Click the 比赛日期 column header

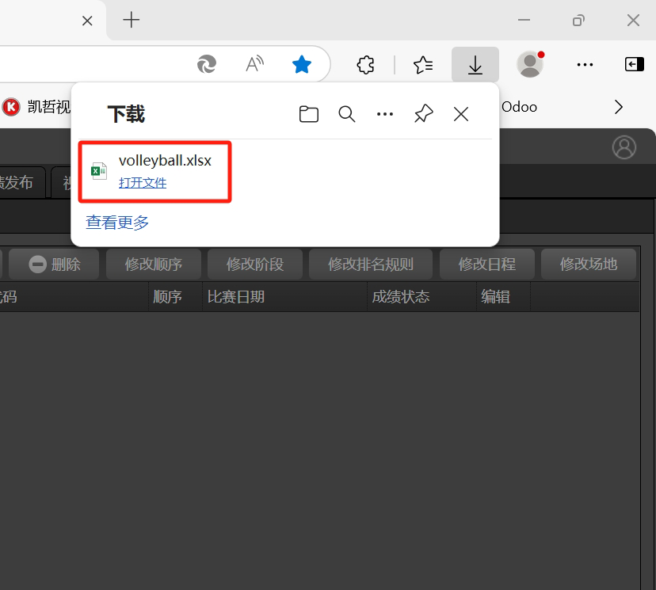[236, 297]
